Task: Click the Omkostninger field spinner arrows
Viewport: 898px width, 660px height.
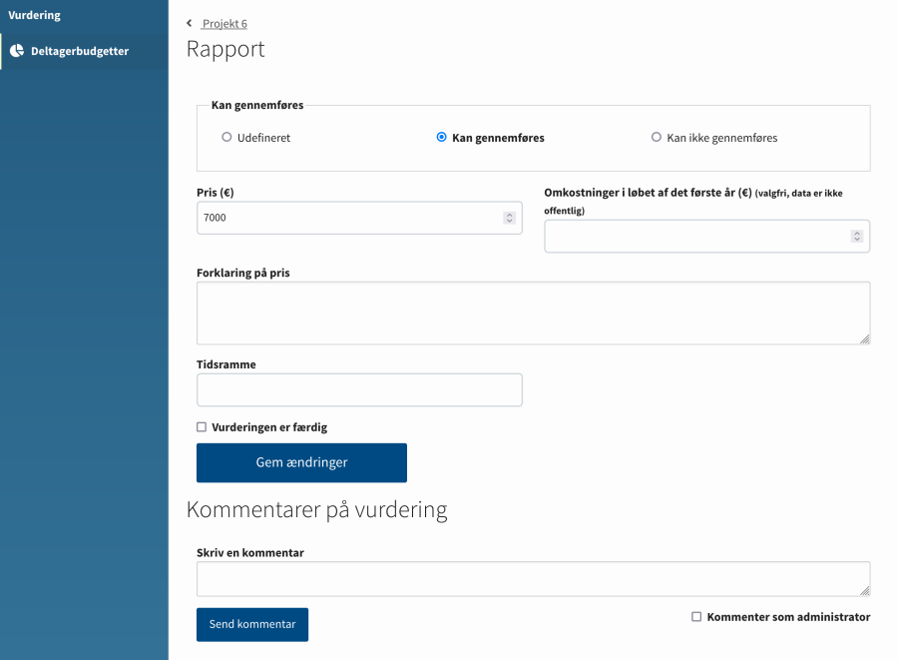Action: (x=856, y=237)
